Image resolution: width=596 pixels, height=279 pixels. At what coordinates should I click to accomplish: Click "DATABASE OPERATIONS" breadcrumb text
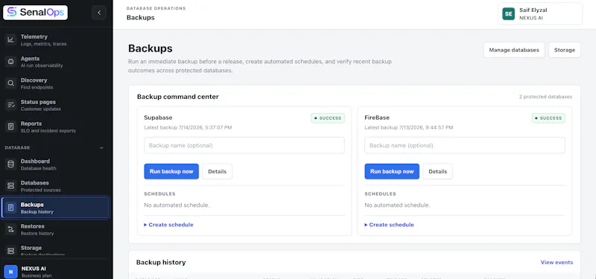point(156,8)
